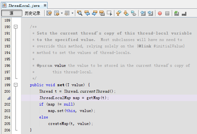Click Next Bookmark icon
The width and height of the screenshot is (197, 134).
tap(126, 13)
